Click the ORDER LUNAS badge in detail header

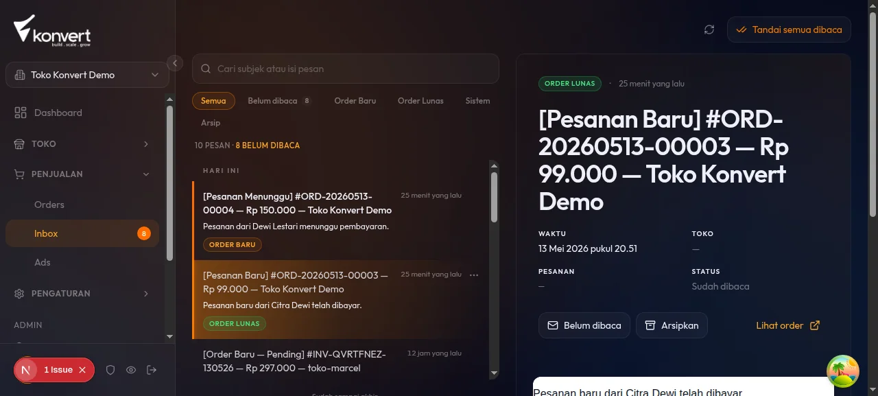(x=569, y=84)
